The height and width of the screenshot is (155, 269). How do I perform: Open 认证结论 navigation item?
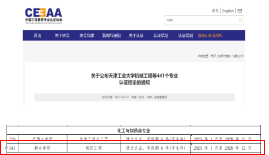(x=161, y=36)
